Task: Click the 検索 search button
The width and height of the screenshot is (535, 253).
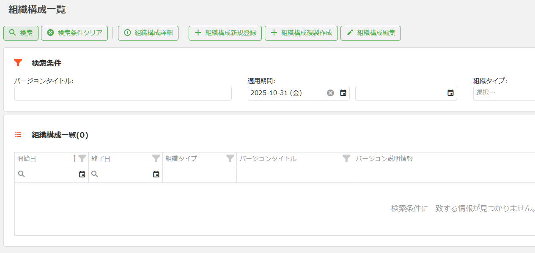Action: pyautogui.click(x=21, y=33)
